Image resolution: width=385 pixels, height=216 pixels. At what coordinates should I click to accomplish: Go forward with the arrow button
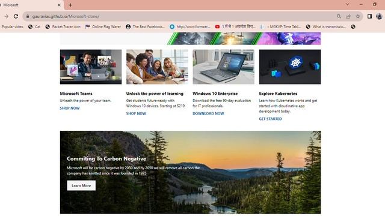point(7,16)
